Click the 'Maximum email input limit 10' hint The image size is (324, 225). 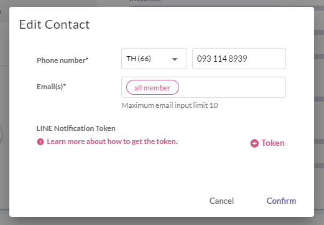[170, 105]
